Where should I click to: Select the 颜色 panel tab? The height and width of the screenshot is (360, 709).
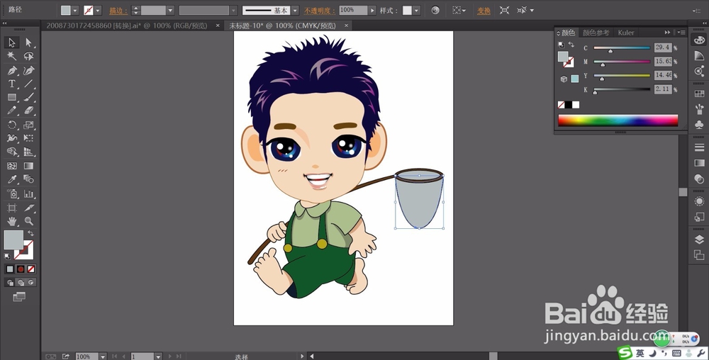coord(568,33)
